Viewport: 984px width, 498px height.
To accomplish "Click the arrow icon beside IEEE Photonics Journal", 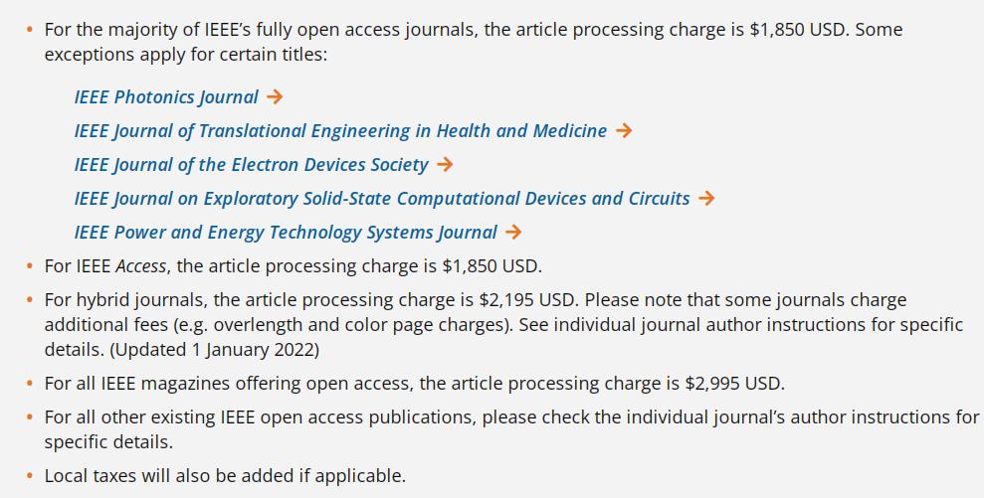I will [x=275, y=96].
